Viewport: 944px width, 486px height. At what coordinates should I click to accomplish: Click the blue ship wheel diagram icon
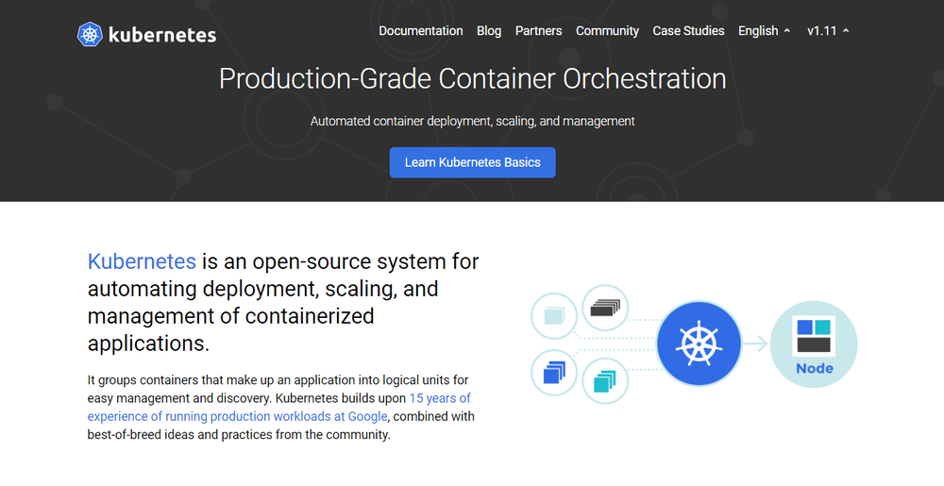(x=697, y=344)
